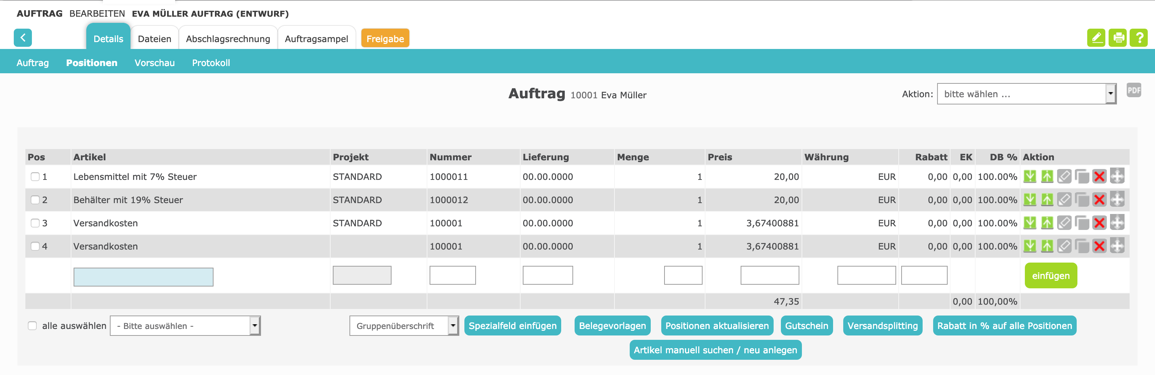This screenshot has width=1155, height=375.
Task: Click the blue Artikel input field
Action: pos(143,277)
